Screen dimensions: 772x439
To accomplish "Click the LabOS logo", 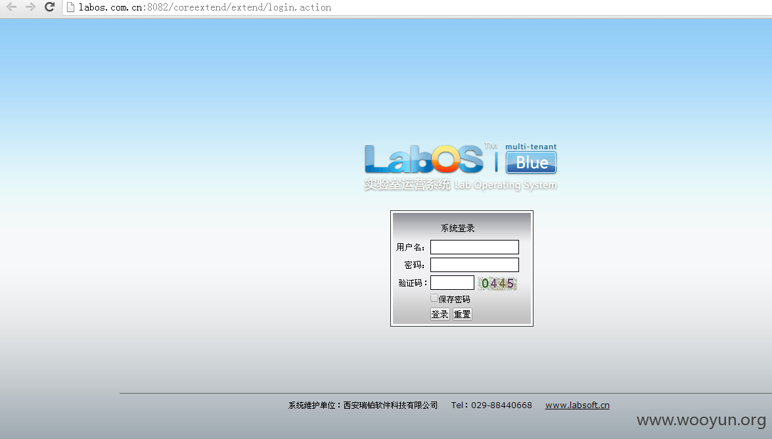I will 424,159.
